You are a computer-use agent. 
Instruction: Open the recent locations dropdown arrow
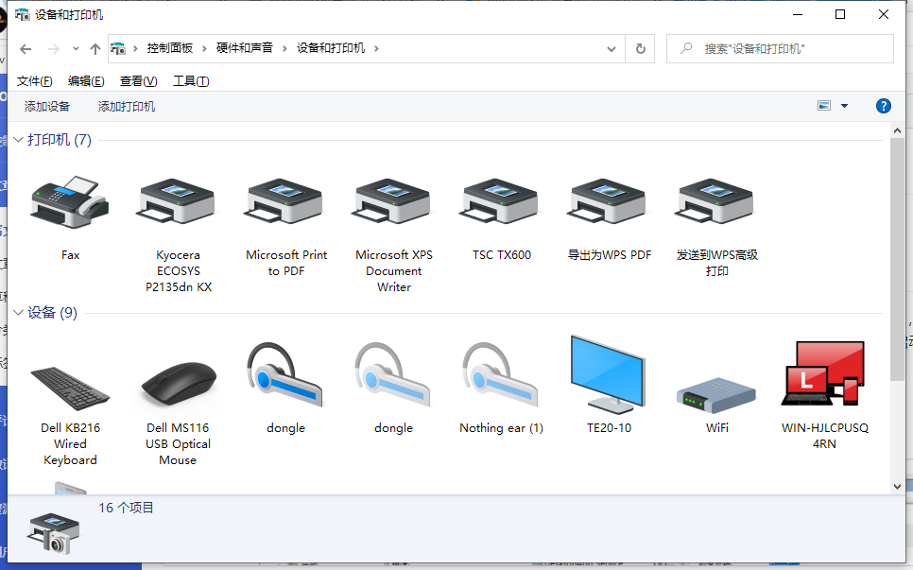tap(76, 49)
